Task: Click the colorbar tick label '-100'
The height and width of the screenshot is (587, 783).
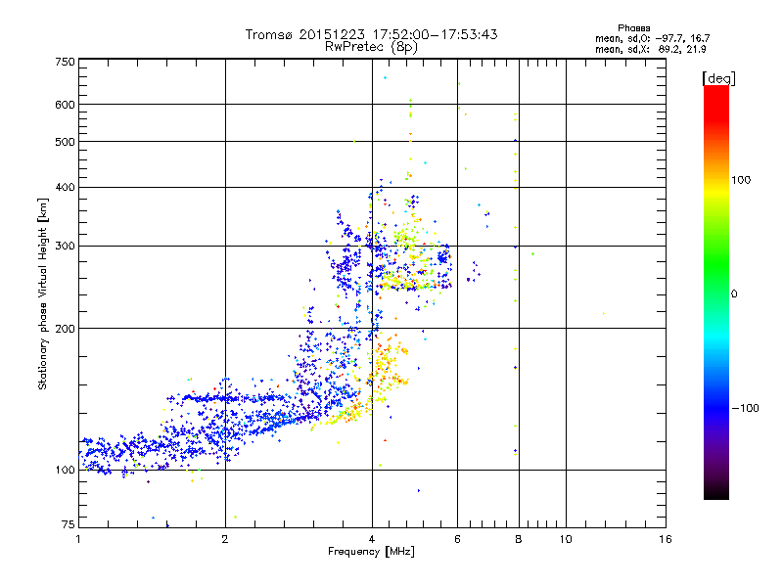Action: [x=745, y=408]
